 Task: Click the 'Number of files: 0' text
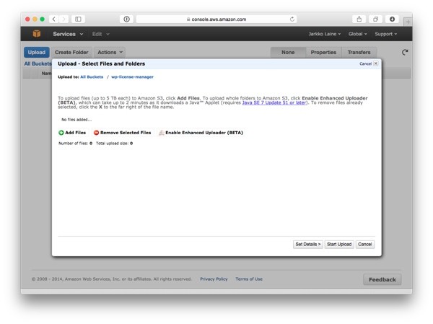pyautogui.click(x=75, y=143)
